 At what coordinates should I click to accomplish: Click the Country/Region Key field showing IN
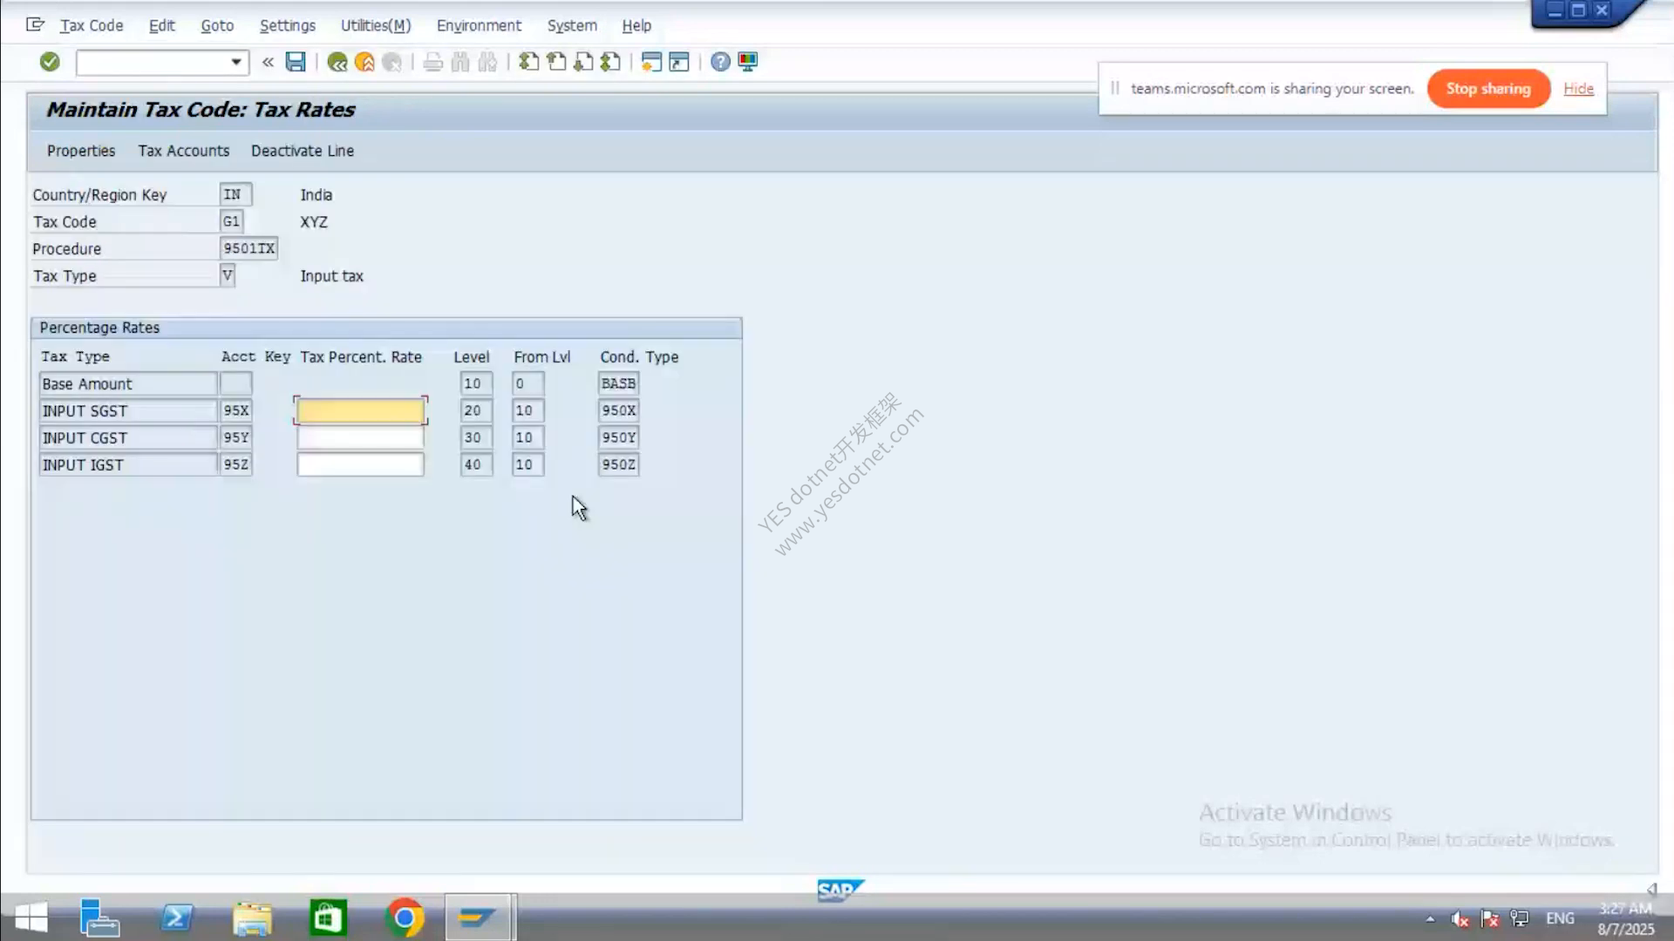[x=235, y=194]
